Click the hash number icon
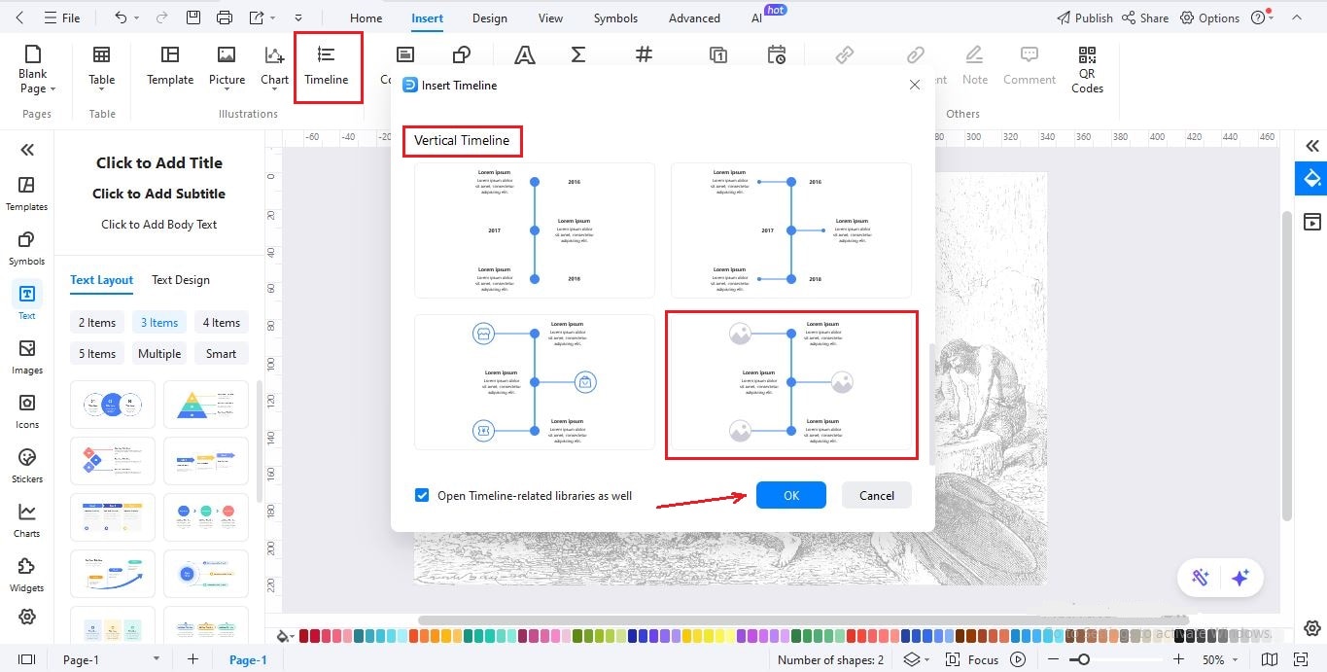This screenshot has width=1327, height=672. (644, 55)
